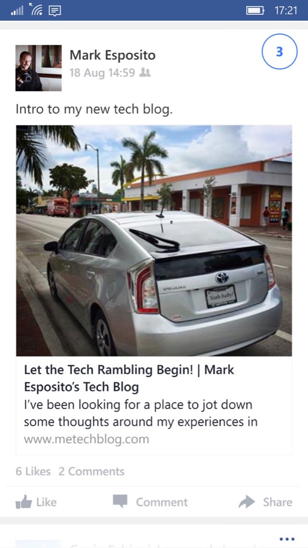Open the 'Let the Tech Rambling Begin!' headline
The image size is (308, 548).
129,378
